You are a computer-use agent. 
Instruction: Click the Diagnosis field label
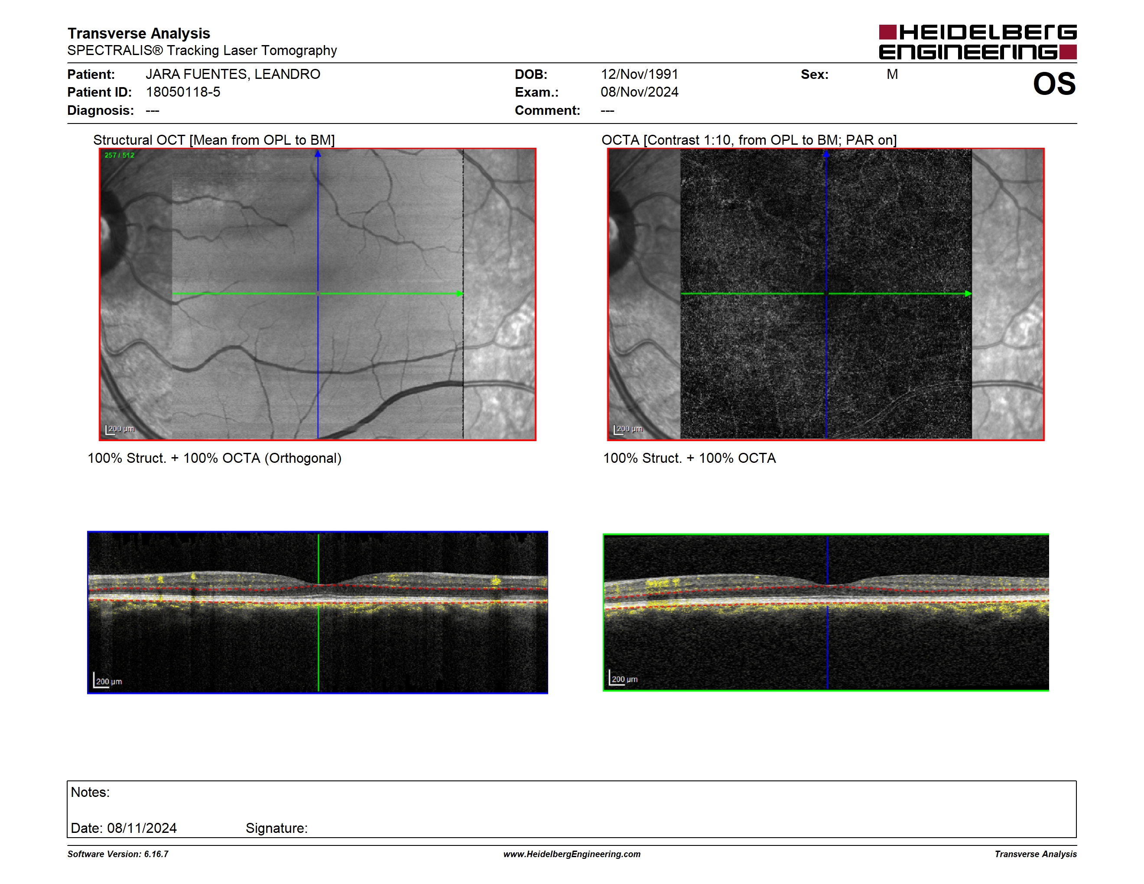pos(101,110)
